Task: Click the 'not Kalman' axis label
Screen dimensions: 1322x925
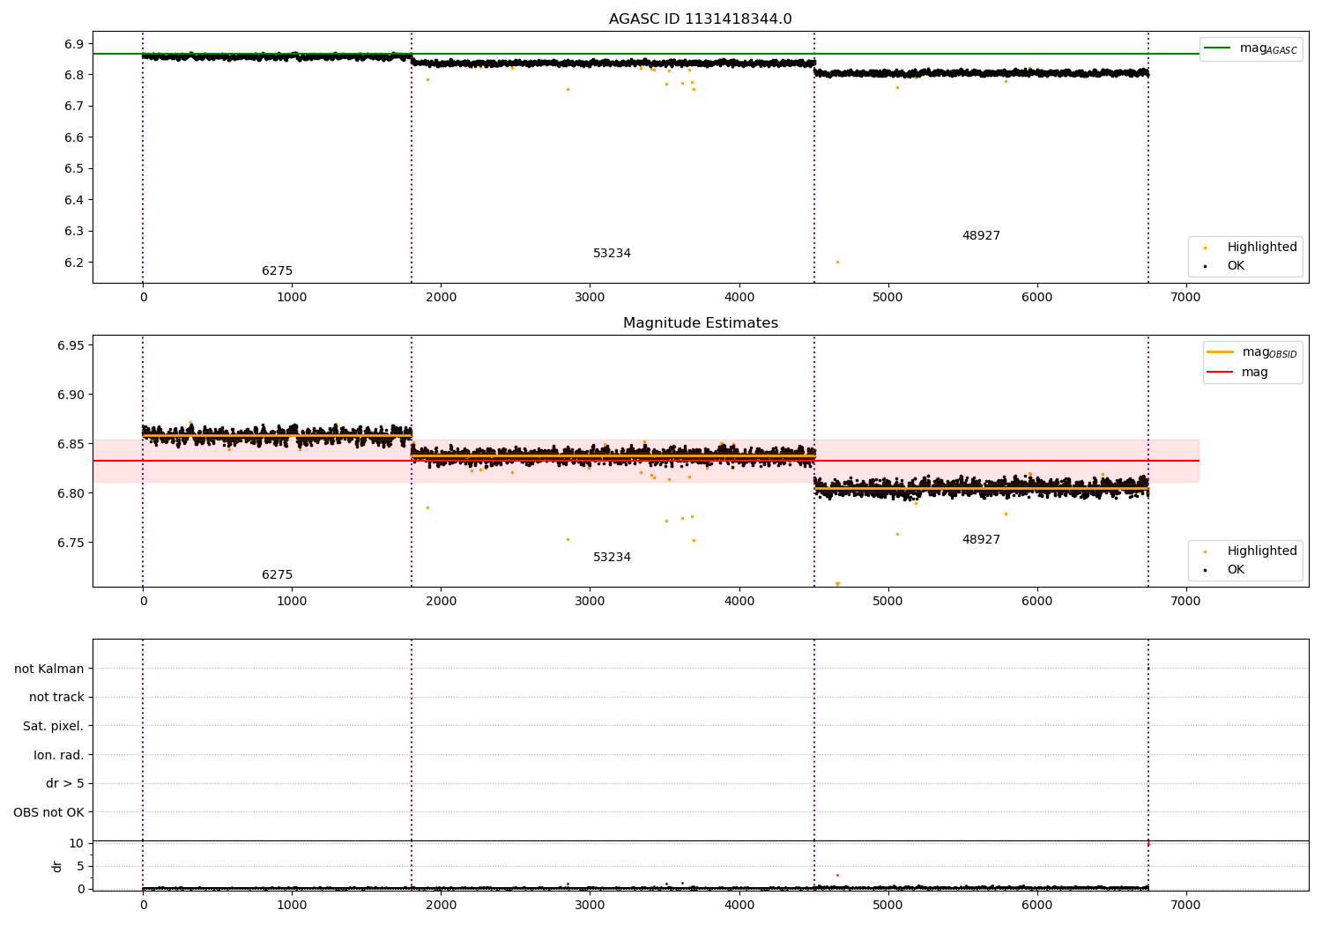Action: click(49, 669)
